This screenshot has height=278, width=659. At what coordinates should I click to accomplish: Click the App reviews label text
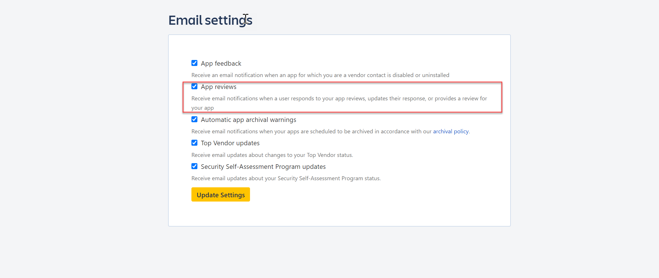[218, 87]
